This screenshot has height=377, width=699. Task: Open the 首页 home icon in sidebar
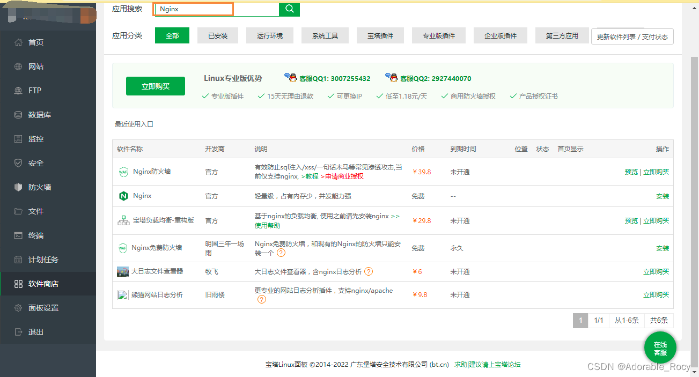18,42
